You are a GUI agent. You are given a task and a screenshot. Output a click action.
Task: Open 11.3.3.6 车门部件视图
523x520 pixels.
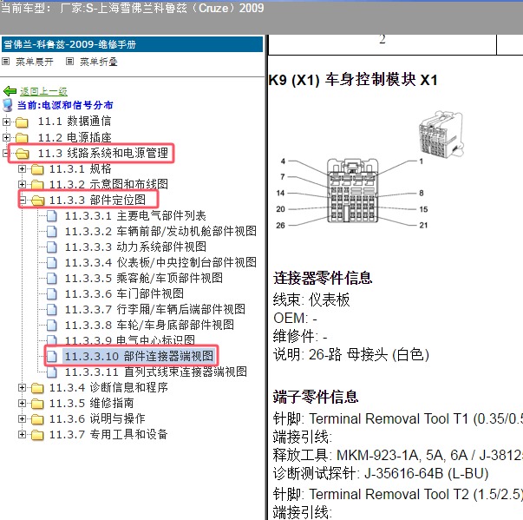[124, 293]
